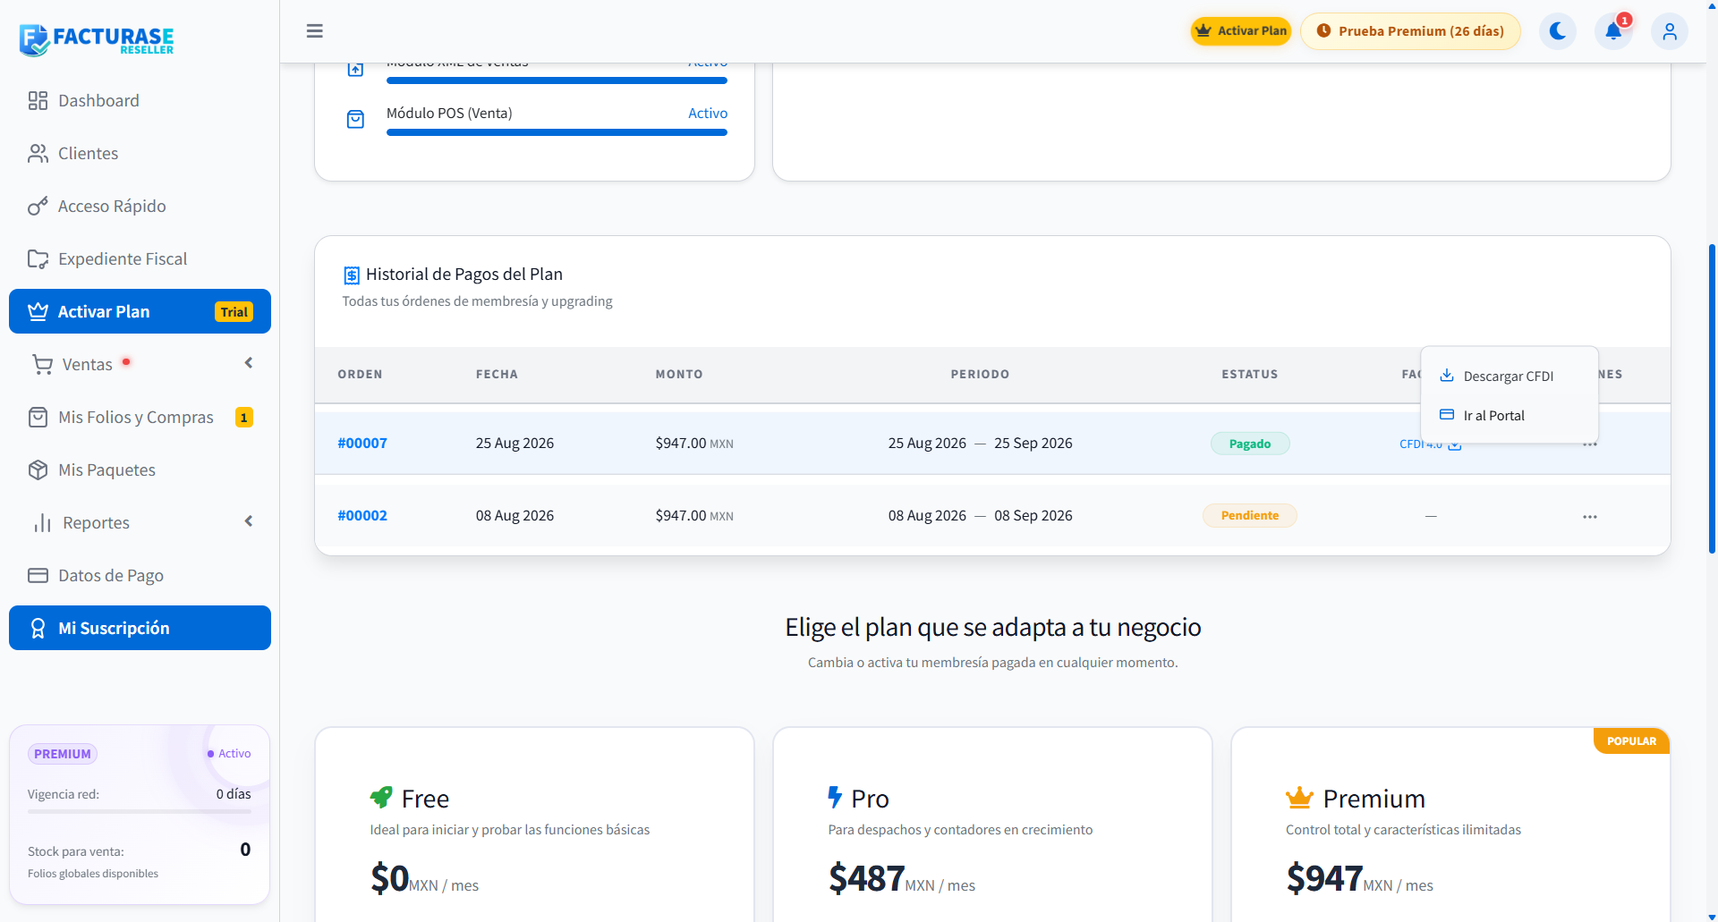The width and height of the screenshot is (1718, 922).
Task: Open order #00002 link
Action: click(x=362, y=516)
